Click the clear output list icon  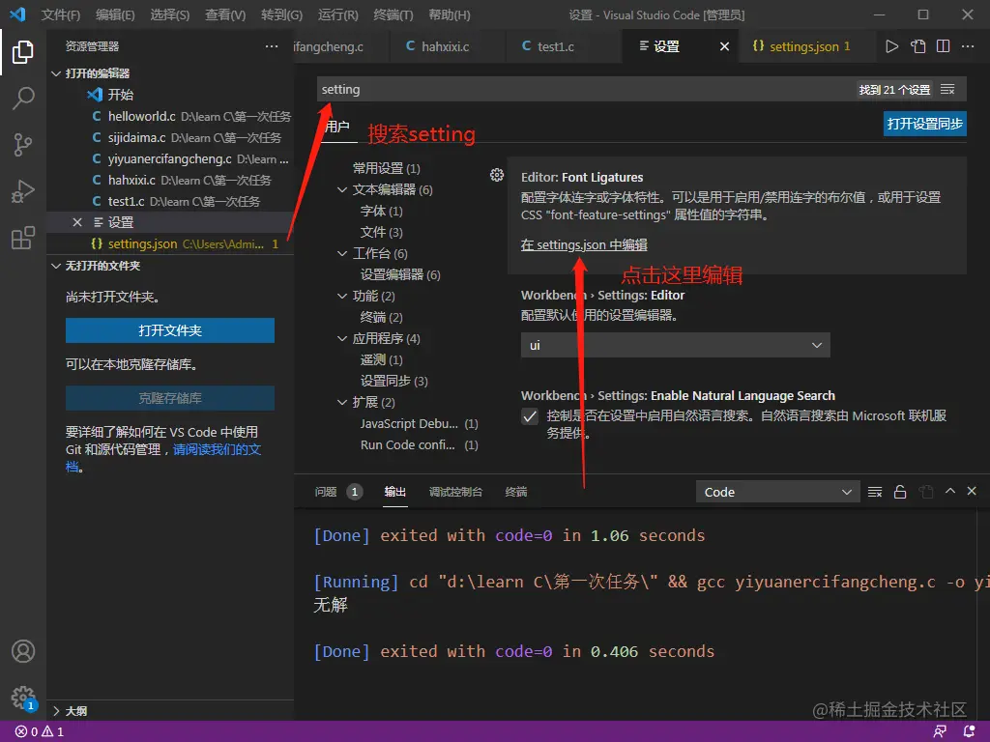coord(874,492)
